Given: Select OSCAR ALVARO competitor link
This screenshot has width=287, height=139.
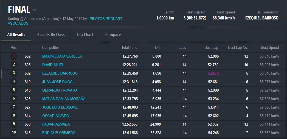Looking at the screenshot, I should [55, 116].
